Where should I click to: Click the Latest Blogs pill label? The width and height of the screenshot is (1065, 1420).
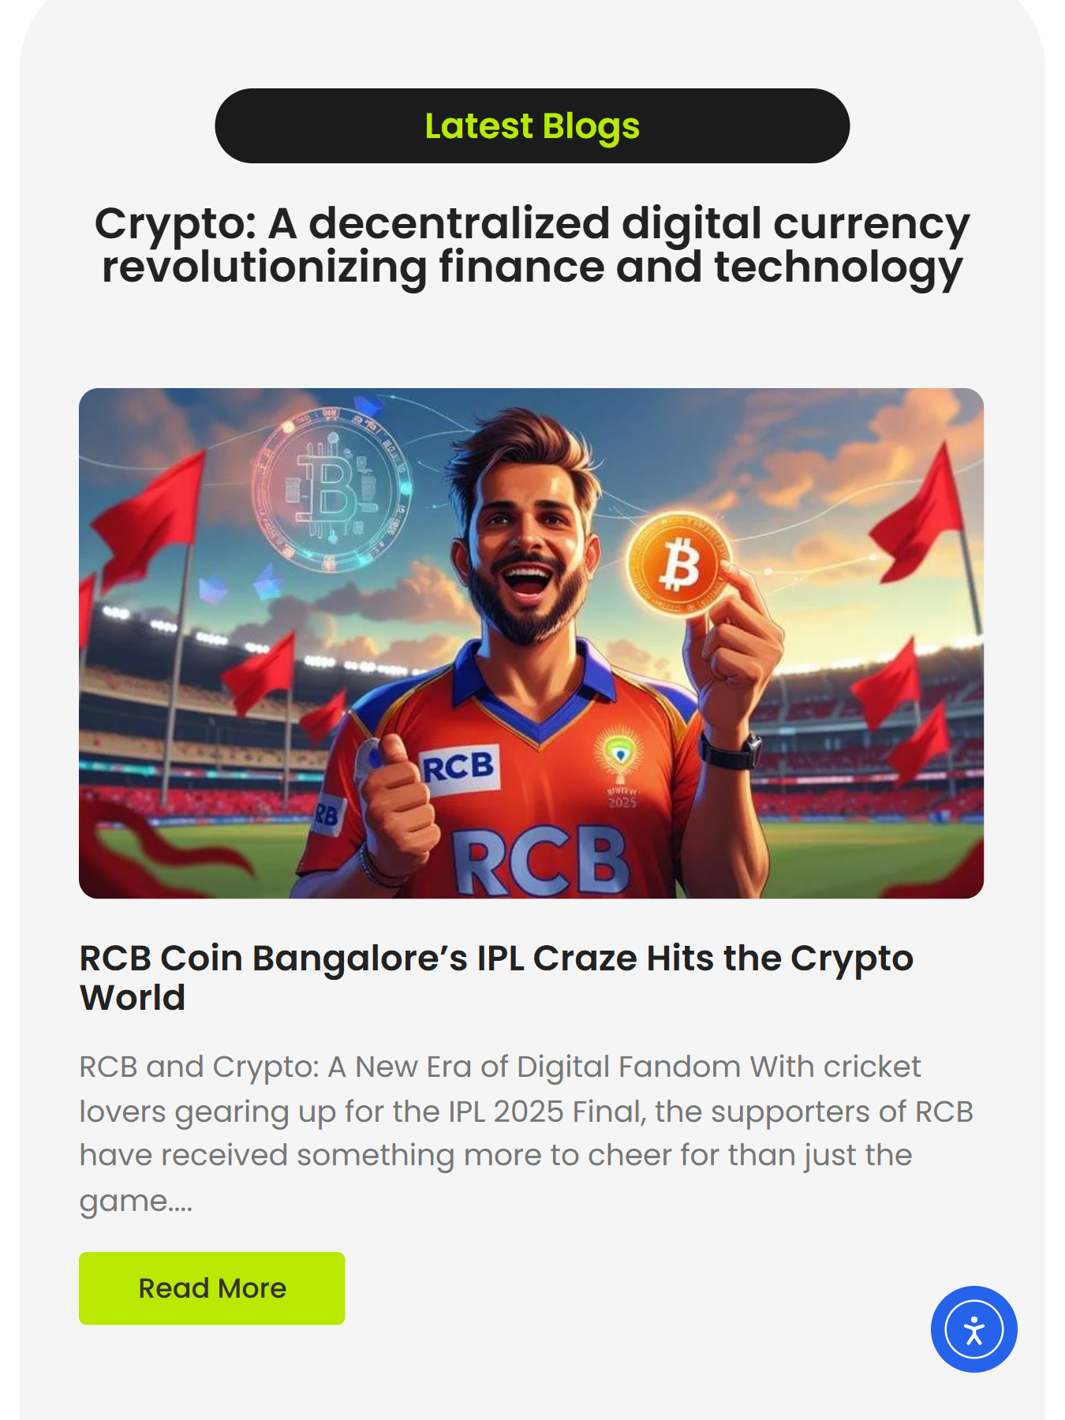coord(532,126)
